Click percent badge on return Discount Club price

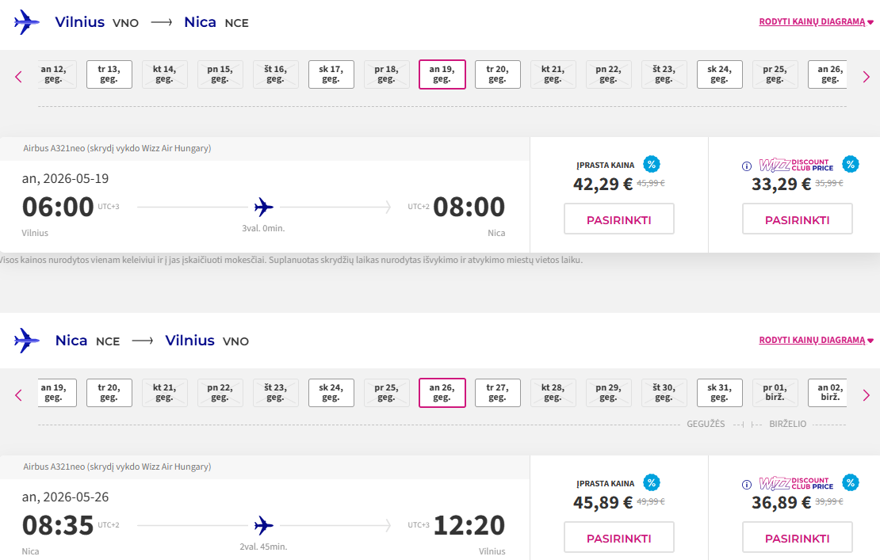coord(850,483)
